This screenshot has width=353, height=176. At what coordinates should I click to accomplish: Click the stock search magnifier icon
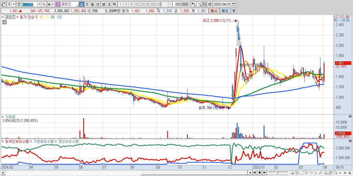pyautogui.click(x=44, y=4)
